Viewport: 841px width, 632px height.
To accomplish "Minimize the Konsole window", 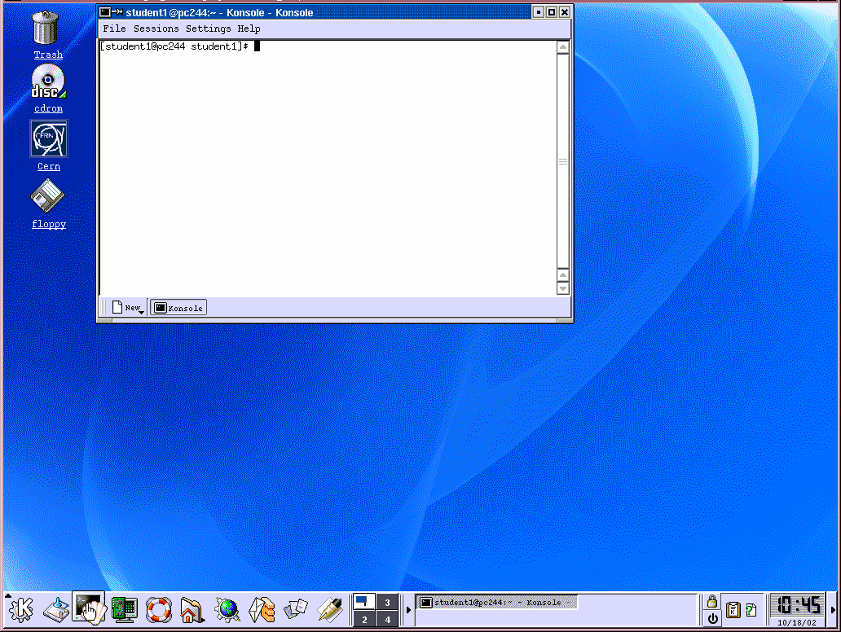I will (x=539, y=12).
